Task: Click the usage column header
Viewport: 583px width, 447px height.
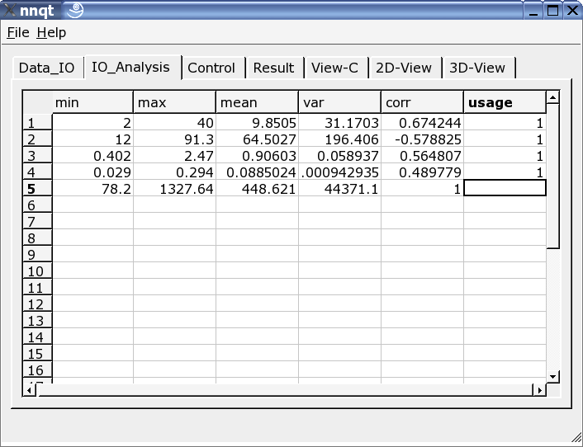Action: [x=504, y=103]
